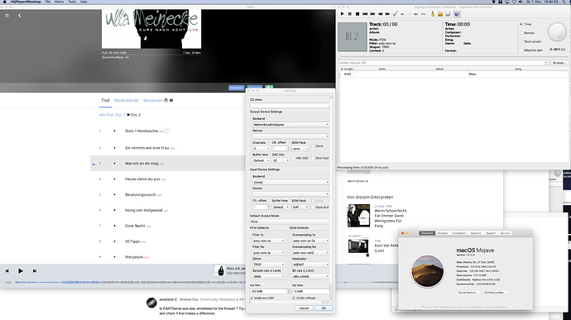The height and width of the screenshot is (320, 571).
Task: Play previous track in Roon footer
Action: tap(7, 271)
